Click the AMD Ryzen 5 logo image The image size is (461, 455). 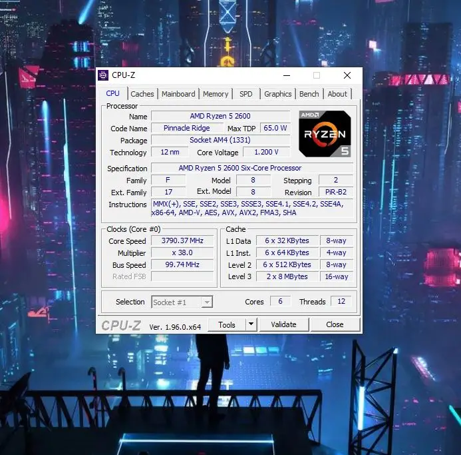[x=325, y=134]
